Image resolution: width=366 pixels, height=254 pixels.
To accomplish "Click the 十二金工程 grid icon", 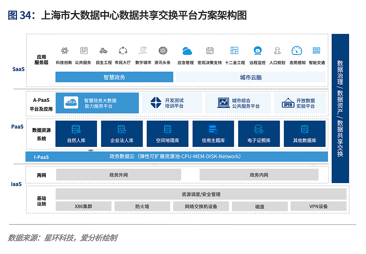I will pyautogui.click(x=235, y=51).
